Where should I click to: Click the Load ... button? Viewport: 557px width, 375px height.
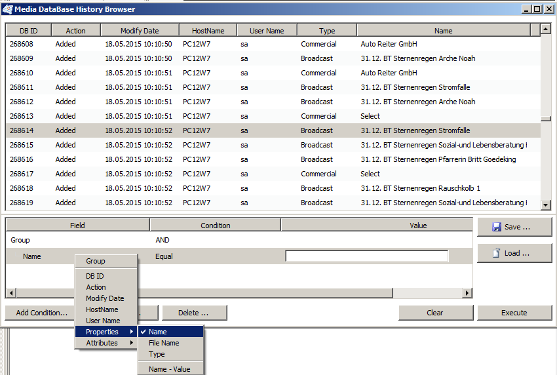click(x=514, y=253)
